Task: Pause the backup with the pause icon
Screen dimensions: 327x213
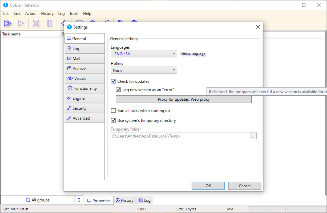Action: (49, 23)
